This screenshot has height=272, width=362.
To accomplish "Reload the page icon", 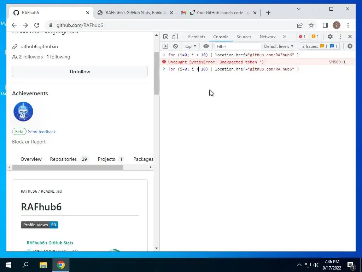I will pyautogui.click(x=37, y=25).
